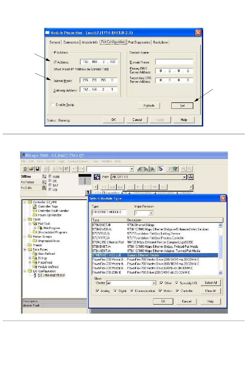Select the 1756-EWEB/A module row

[x=155, y=229]
